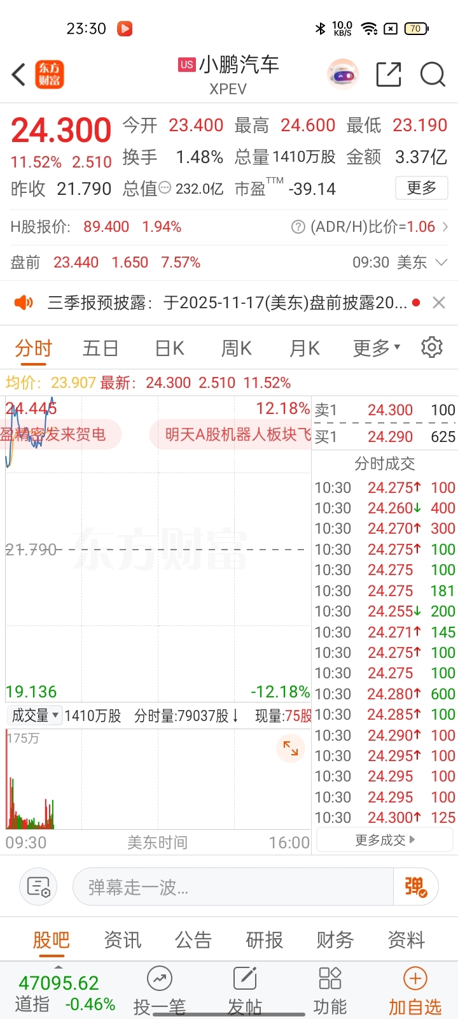Tap the 卖1 24.300 order row
458x1019 pixels.
[385, 410]
